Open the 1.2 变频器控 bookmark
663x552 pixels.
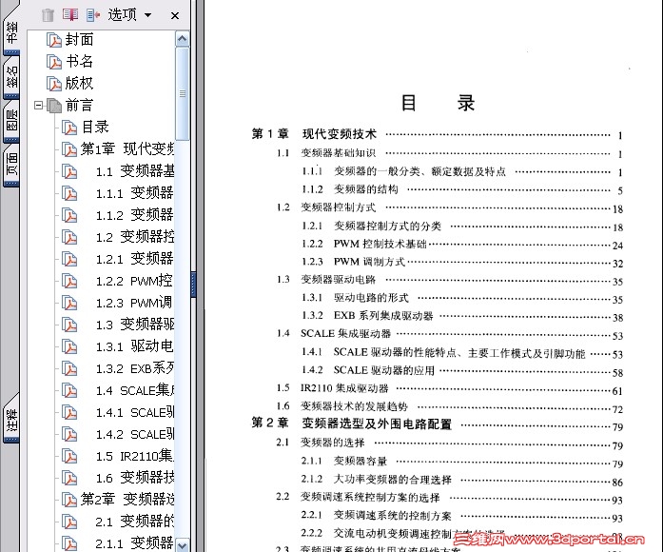click(x=135, y=237)
